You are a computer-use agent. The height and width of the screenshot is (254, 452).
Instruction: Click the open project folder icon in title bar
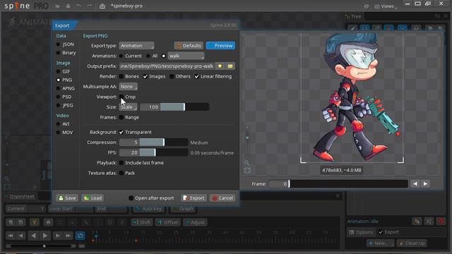(58, 6)
